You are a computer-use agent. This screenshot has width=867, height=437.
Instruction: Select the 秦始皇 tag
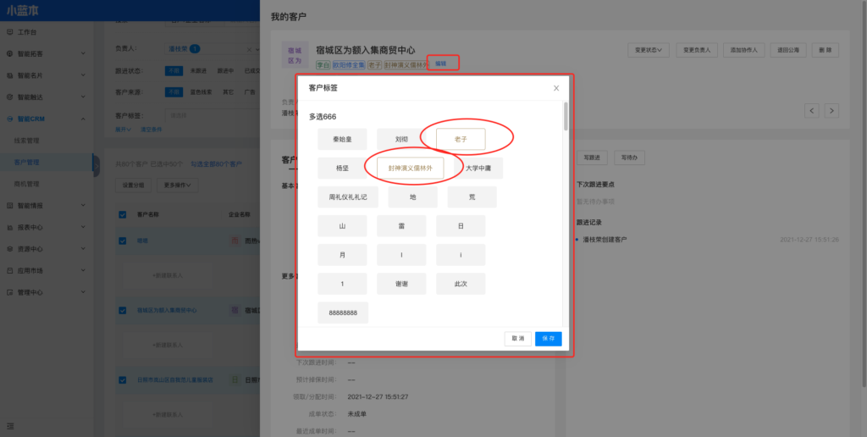[343, 138]
